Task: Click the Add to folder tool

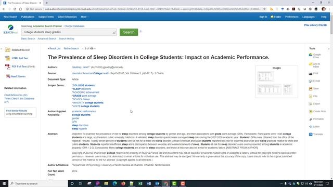Action: tap(314, 65)
